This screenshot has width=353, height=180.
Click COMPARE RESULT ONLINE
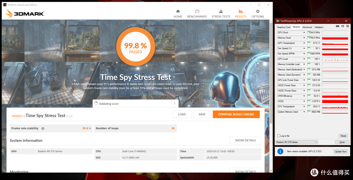click(x=236, y=114)
